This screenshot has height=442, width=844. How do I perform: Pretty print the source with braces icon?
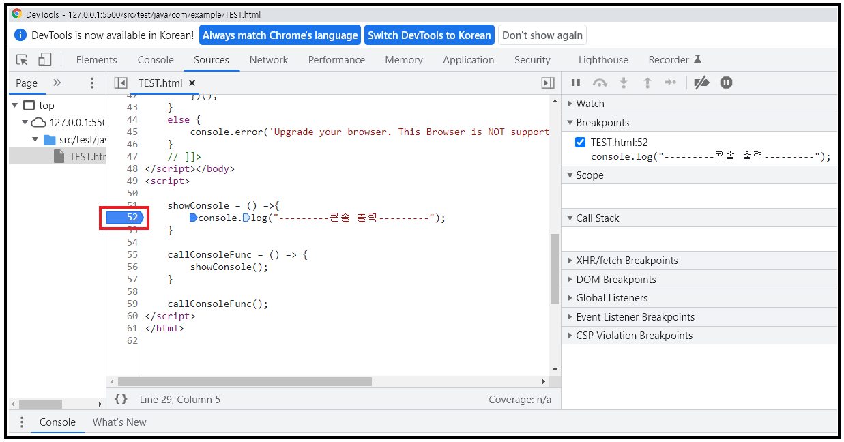click(x=121, y=399)
